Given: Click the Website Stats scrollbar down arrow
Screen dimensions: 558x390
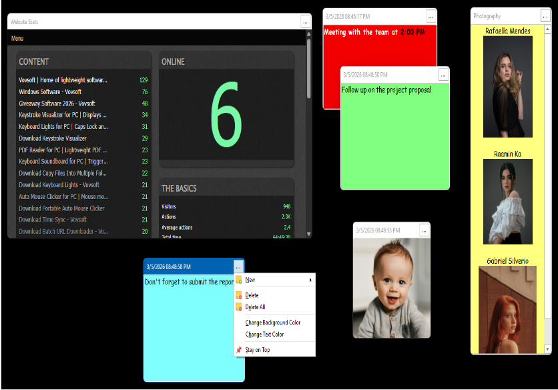Looking at the screenshot, I should point(308,234).
